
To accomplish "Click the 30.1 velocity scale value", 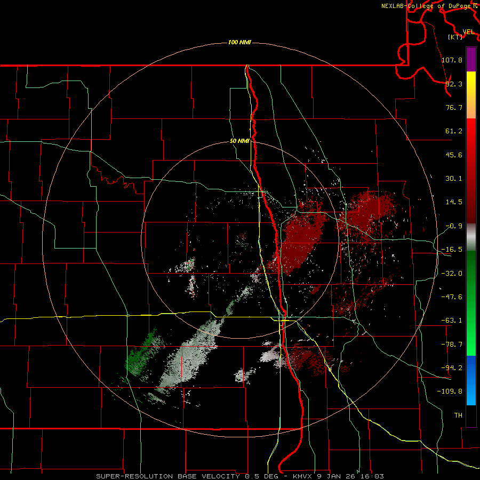I will point(454,179).
